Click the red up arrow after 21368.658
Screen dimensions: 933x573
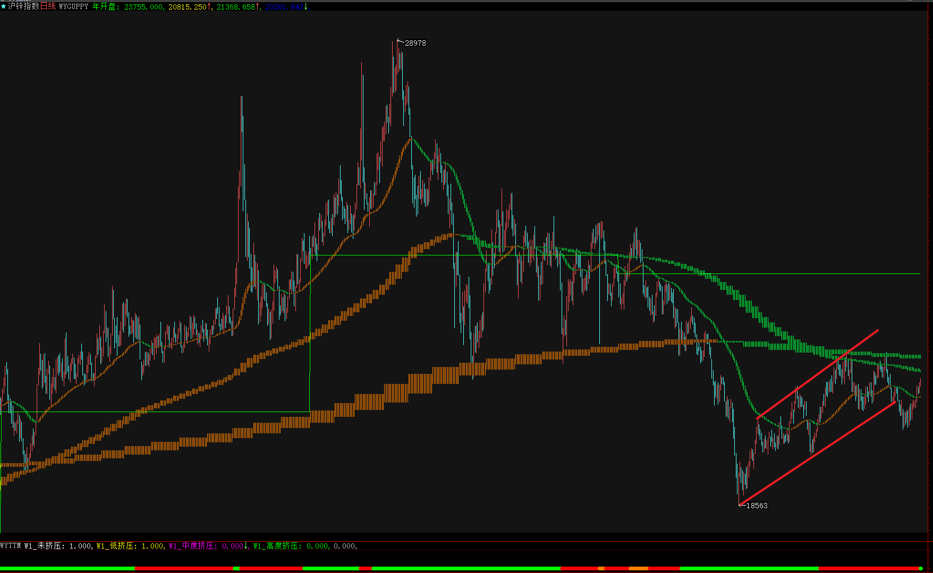pos(258,6)
